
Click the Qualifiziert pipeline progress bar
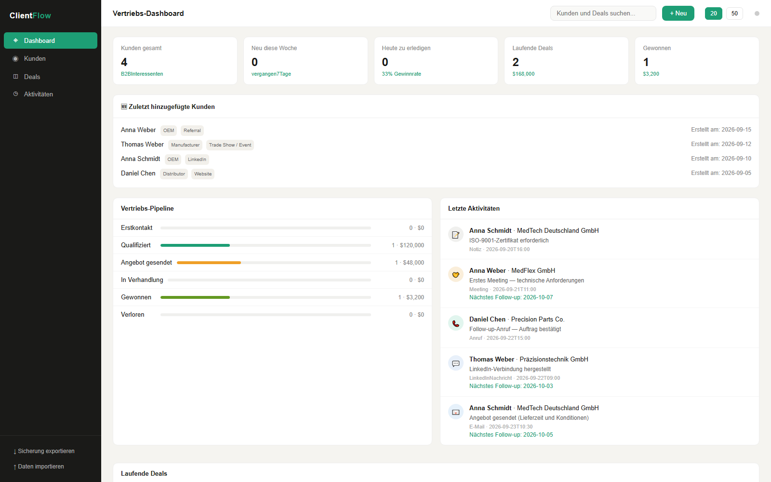[x=266, y=245]
